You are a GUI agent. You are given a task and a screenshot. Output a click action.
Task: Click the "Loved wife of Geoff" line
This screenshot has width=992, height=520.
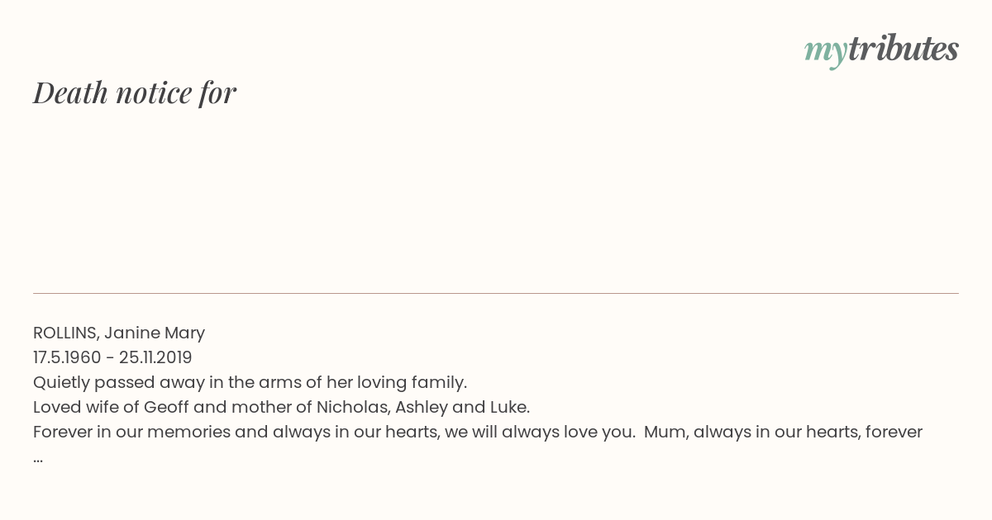[x=281, y=407]
